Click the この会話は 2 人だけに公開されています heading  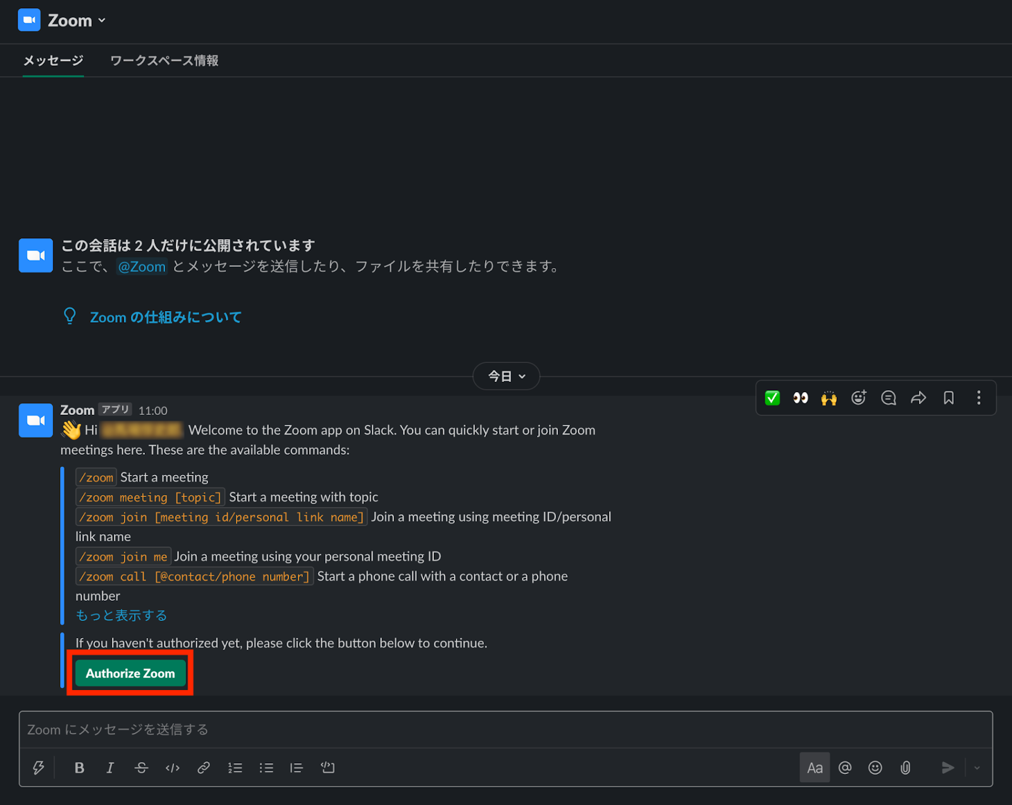pyautogui.click(x=188, y=245)
